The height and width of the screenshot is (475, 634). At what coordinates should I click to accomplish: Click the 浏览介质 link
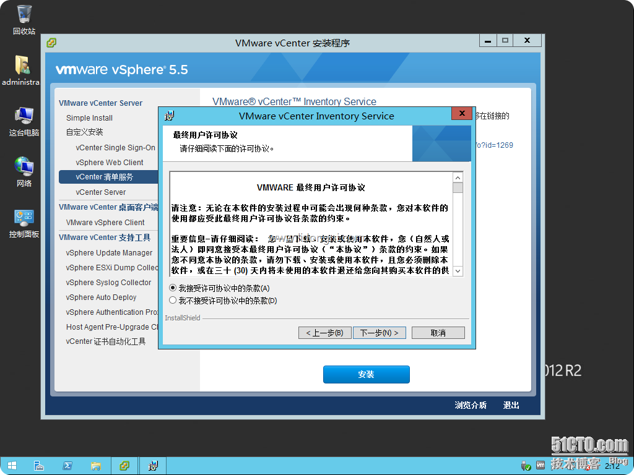[x=471, y=405]
